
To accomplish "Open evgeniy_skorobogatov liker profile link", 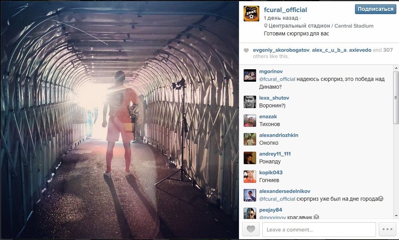I will pos(281,50).
